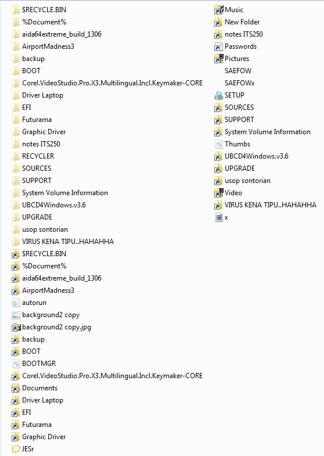Click the shortcut-arrow icon for backup
The height and width of the screenshot is (456, 324).
point(16,339)
